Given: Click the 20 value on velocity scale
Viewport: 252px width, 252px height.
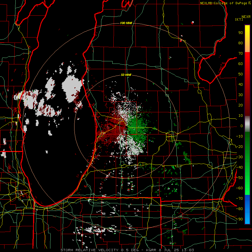Looking at the screenshot, I should [241, 105].
